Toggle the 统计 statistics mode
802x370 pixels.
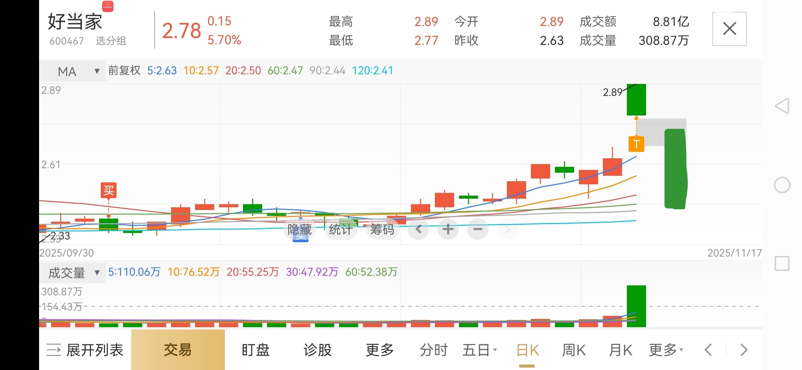[341, 229]
